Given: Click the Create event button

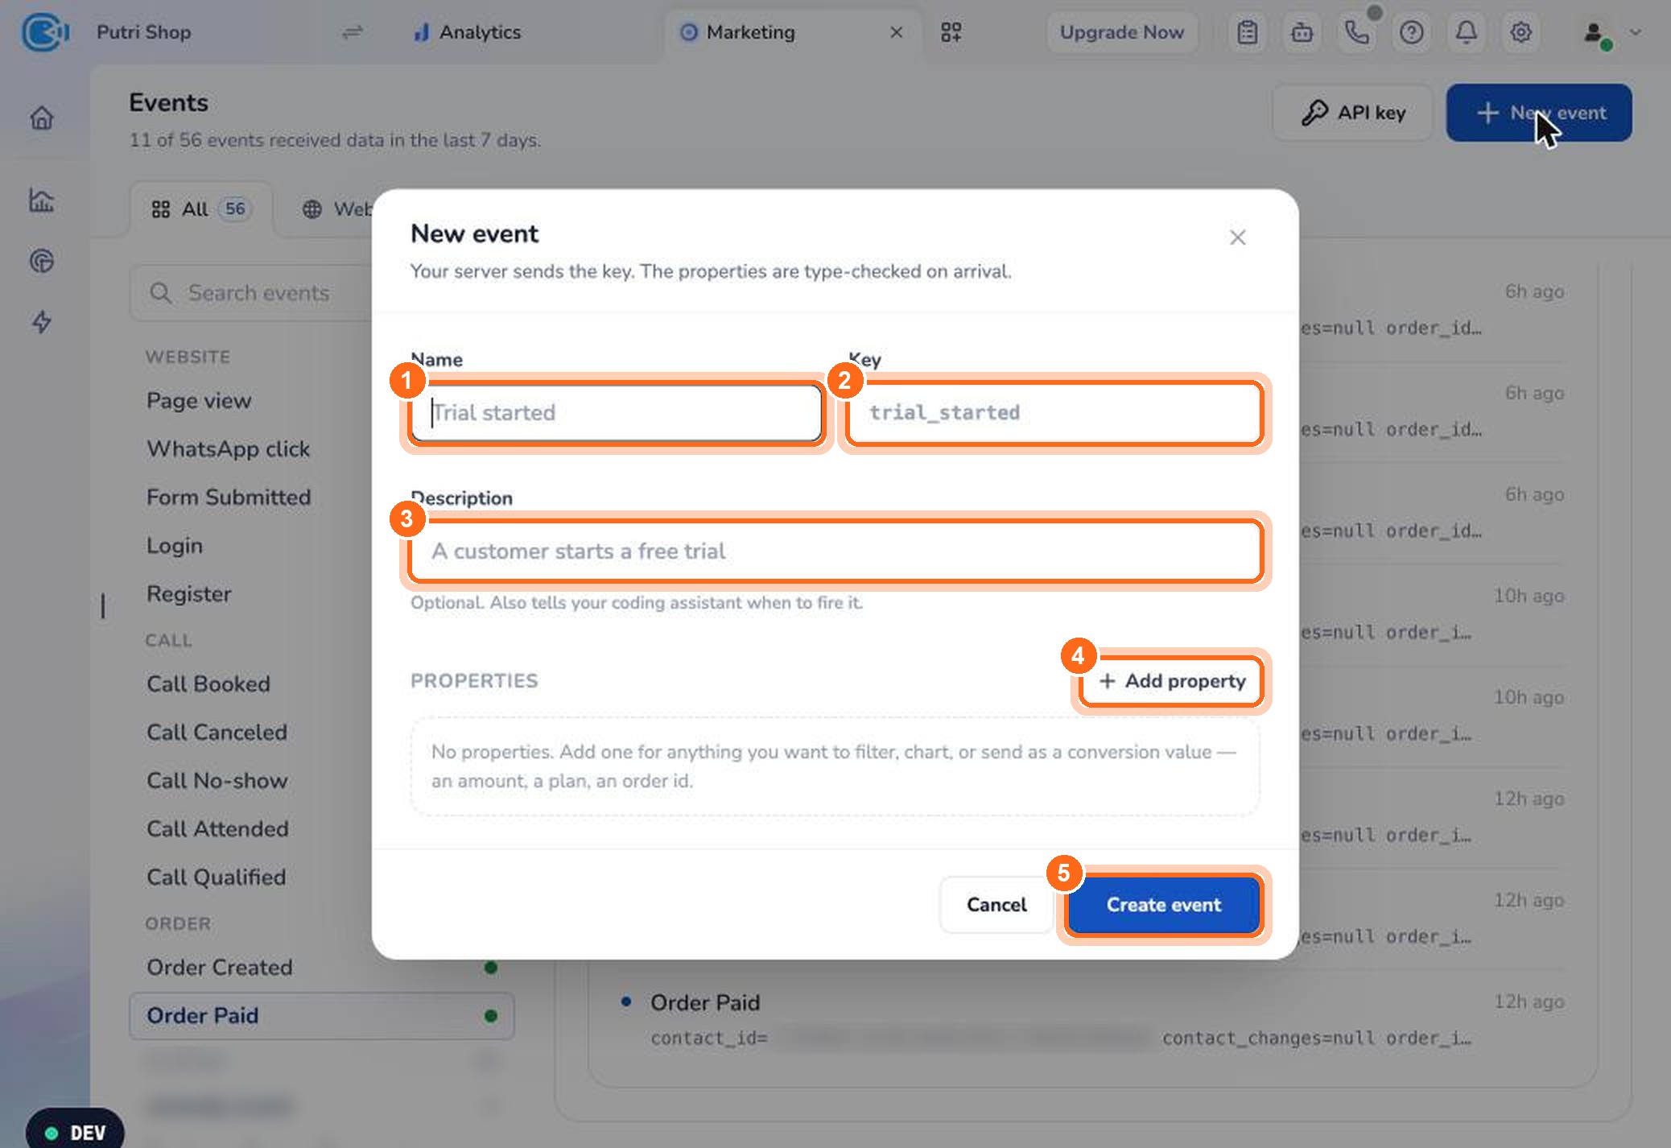Looking at the screenshot, I should [1164, 905].
